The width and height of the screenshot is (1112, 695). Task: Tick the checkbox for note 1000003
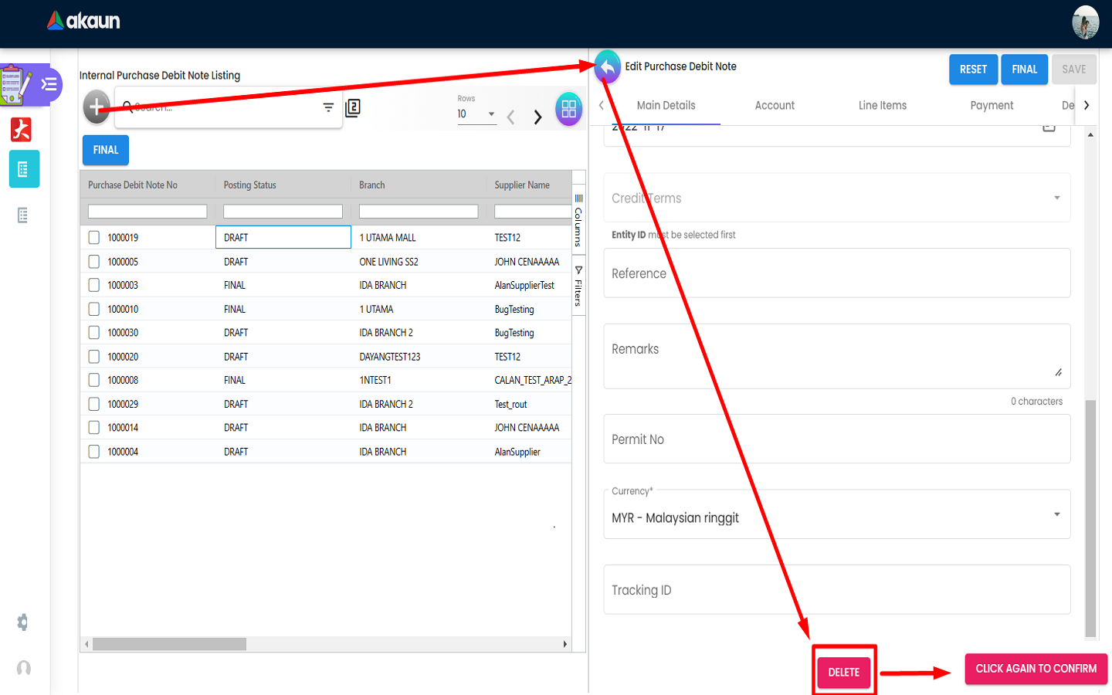pyautogui.click(x=94, y=285)
